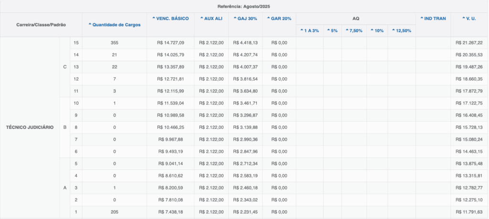
Task: Select the TÉCNICO JUDICIÁRIO career cell
Action: pyautogui.click(x=30, y=127)
